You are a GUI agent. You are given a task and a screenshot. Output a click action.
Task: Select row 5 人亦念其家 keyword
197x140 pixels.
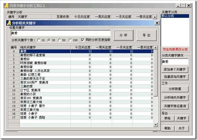pos(81,71)
